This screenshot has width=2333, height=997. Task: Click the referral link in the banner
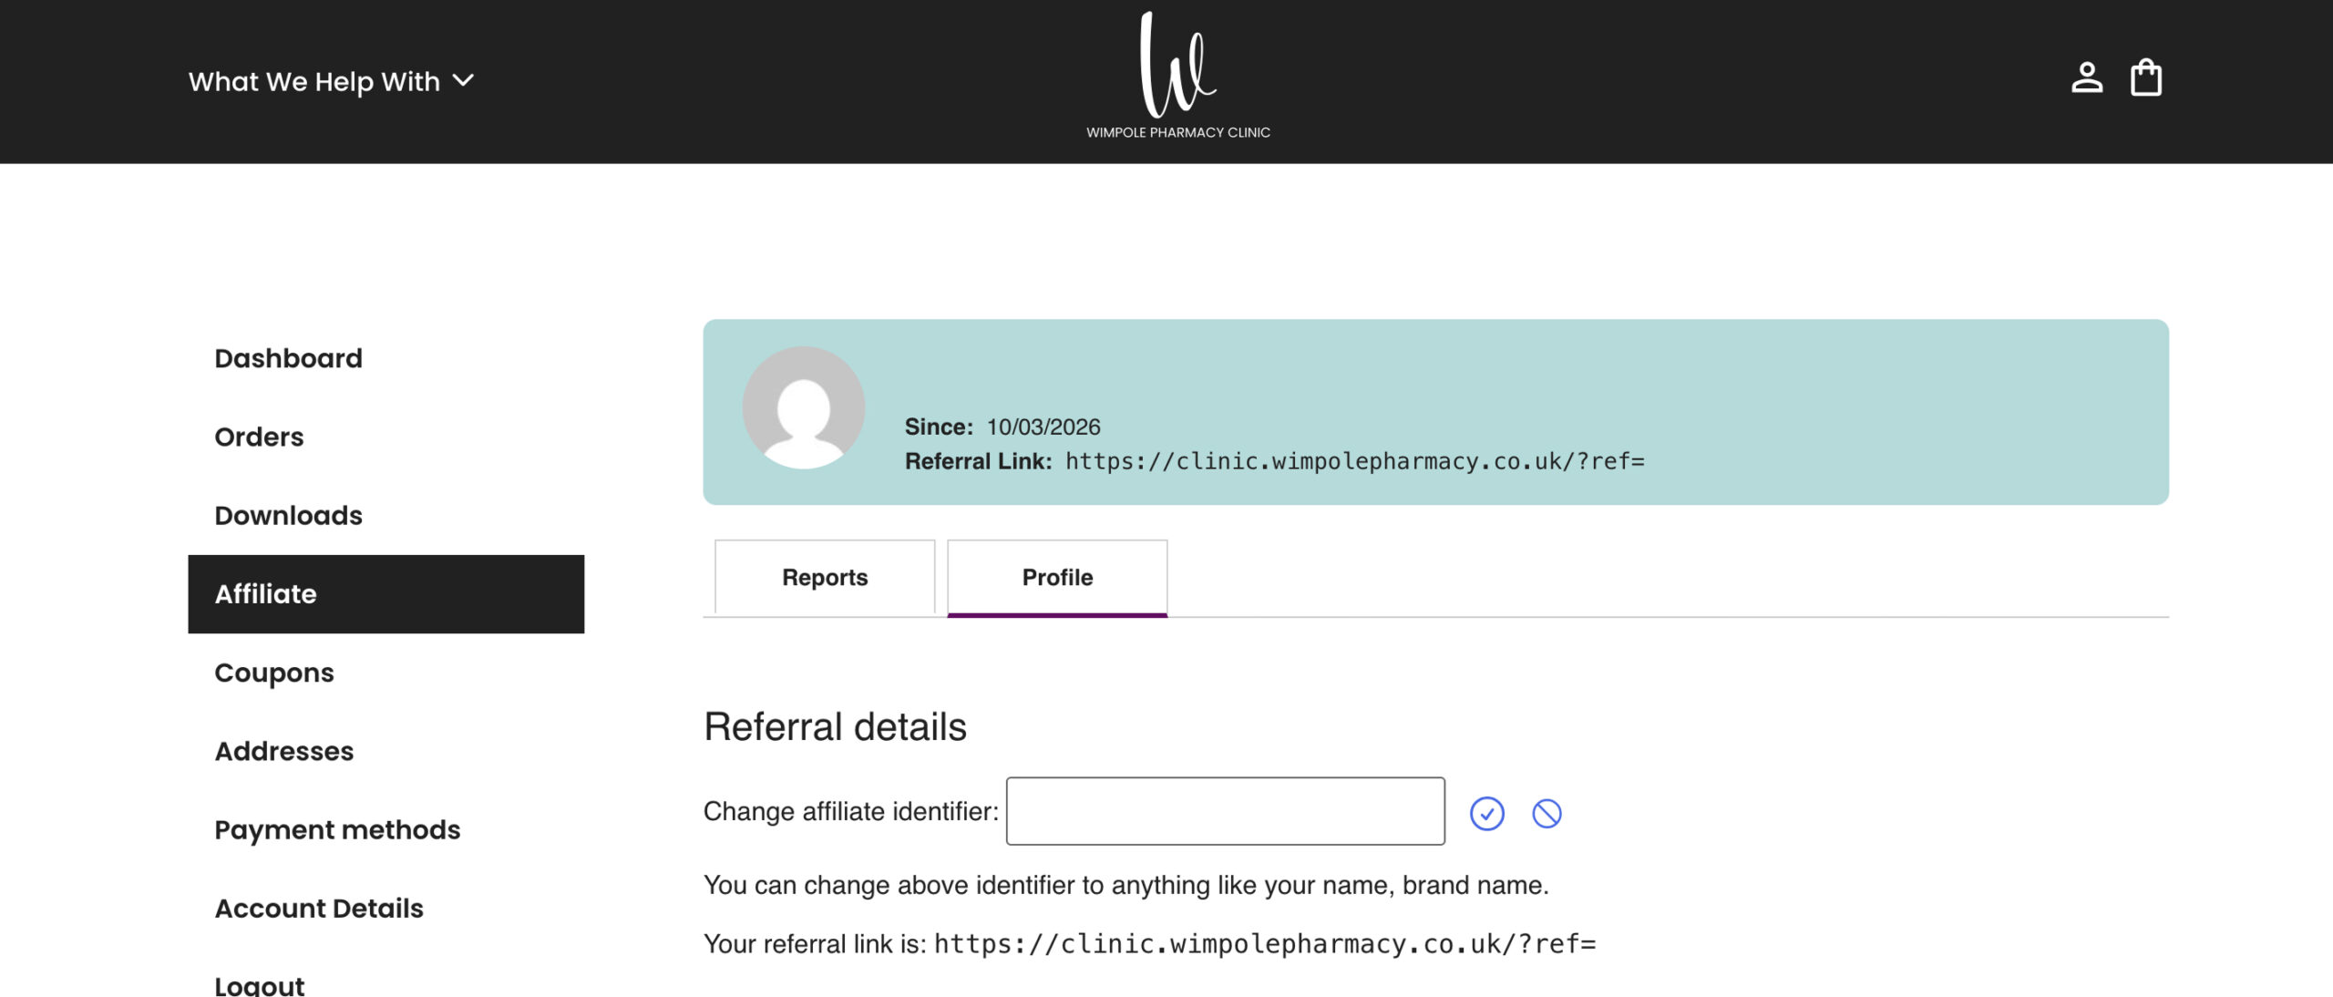1354,462
